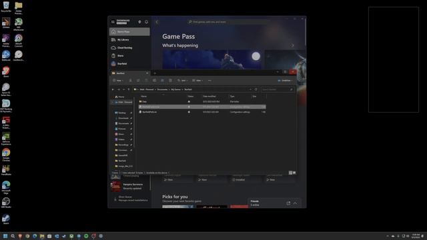Viewport: 427px width, 240px height.
Task: Open Store in Xbox sidebar
Action: 129,55
